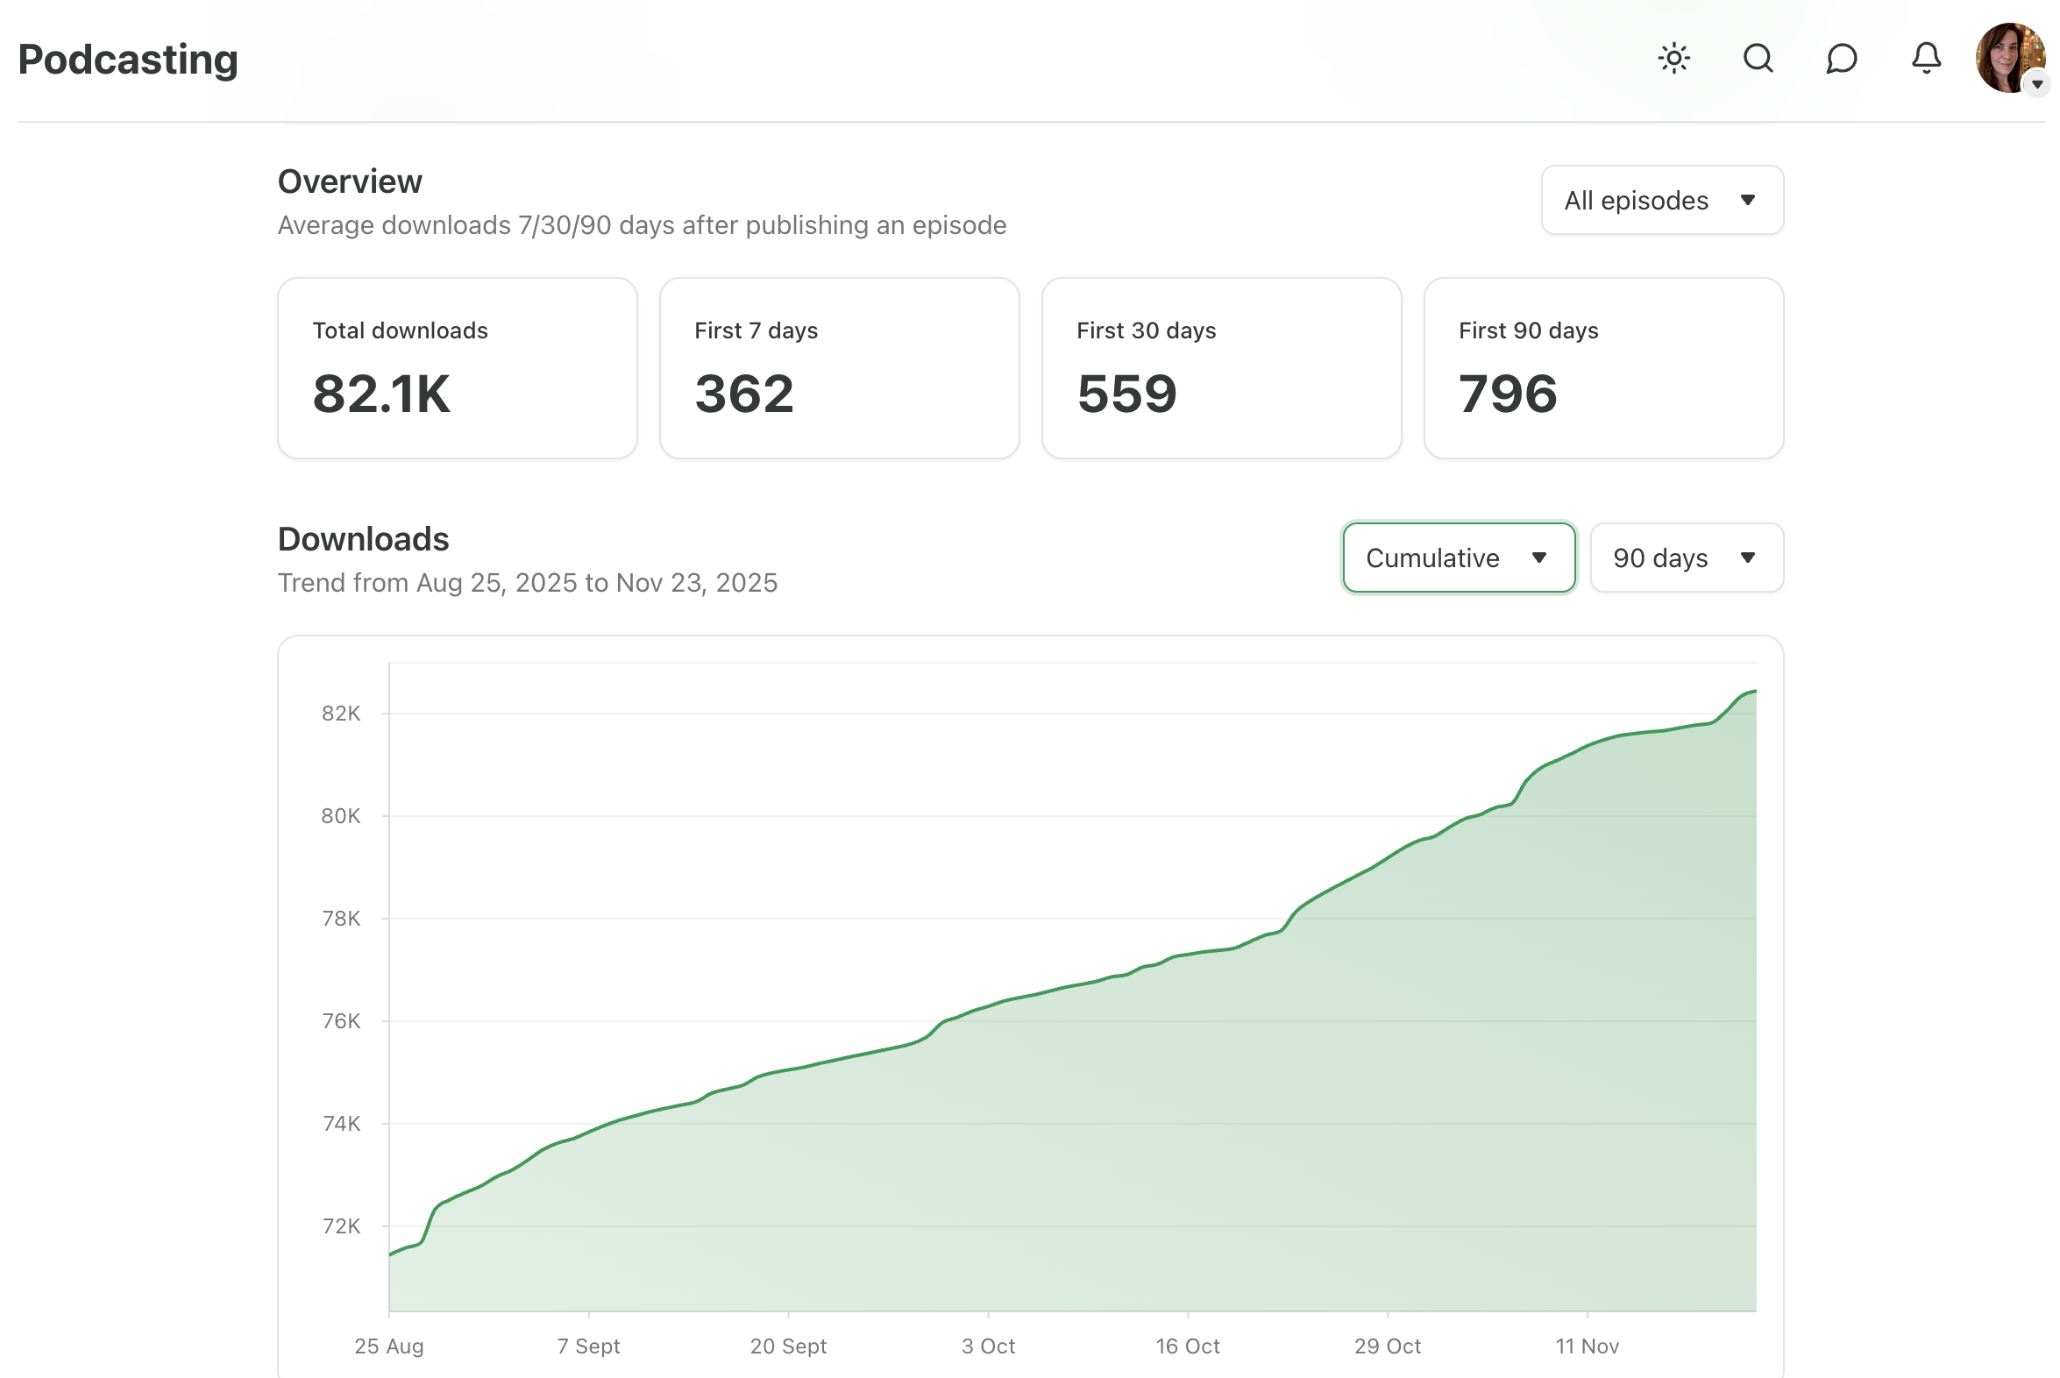The width and height of the screenshot is (2060, 1378).
Task: Open the notifications bell icon
Action: [x=1926, y=59]
